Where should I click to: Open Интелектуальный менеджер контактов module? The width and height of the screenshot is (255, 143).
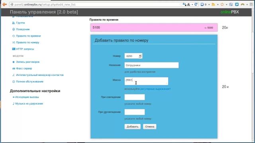[x=40, y=75]
